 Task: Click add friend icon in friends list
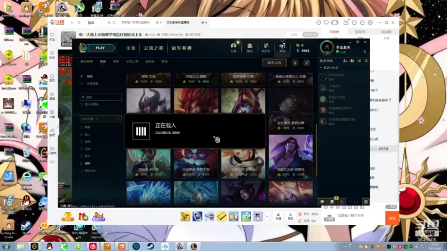345,61
